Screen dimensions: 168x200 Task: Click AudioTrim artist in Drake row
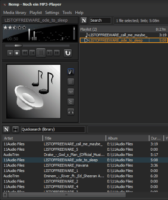11,155
